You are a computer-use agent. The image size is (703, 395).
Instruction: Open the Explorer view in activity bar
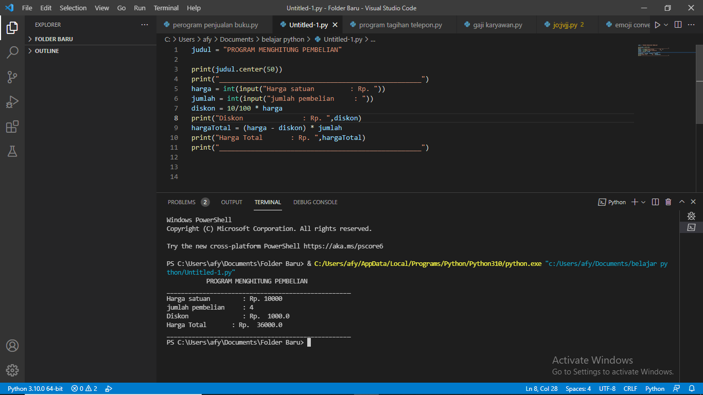[x=12, y=28]
